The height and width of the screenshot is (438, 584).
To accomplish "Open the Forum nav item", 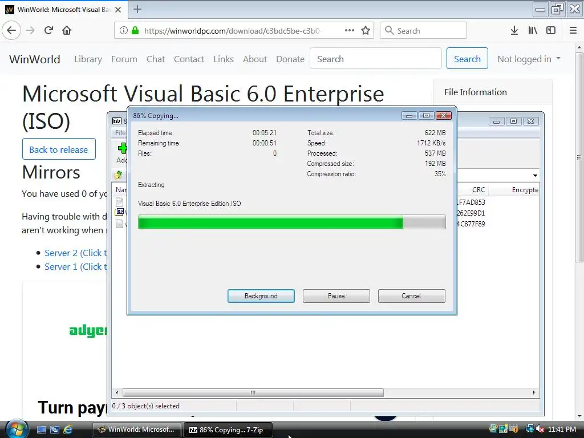I will [124, 59].
